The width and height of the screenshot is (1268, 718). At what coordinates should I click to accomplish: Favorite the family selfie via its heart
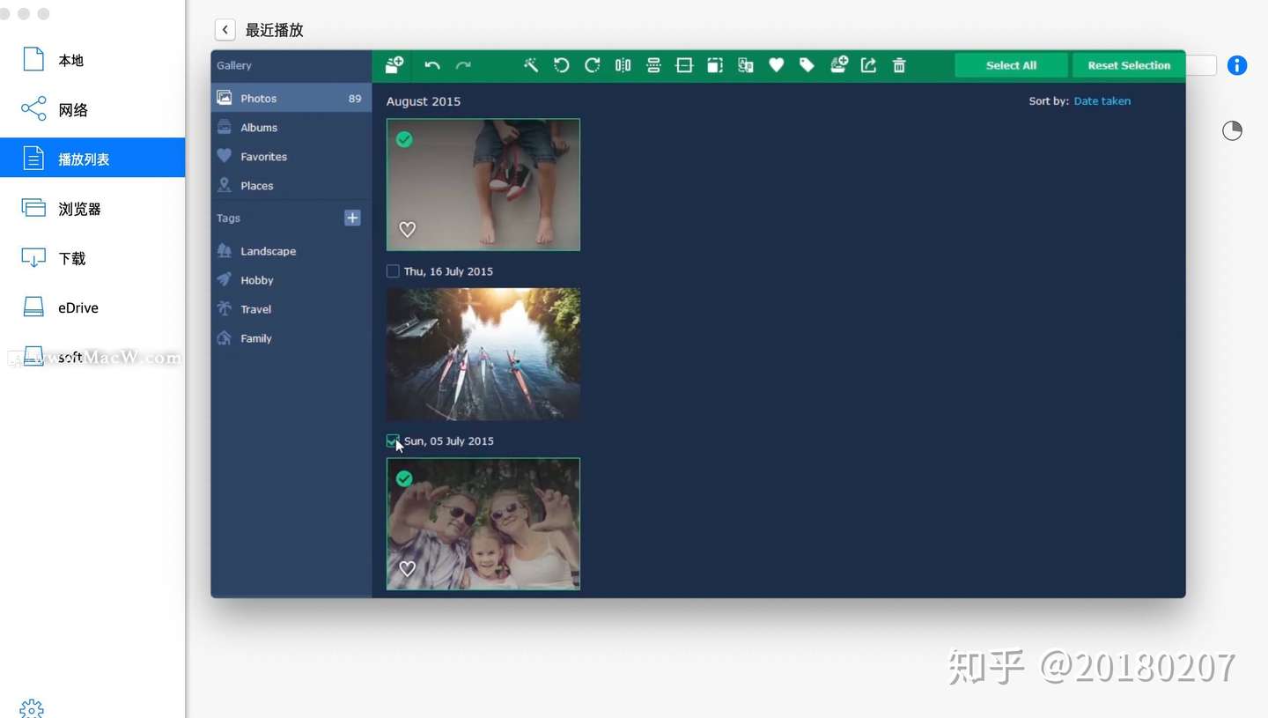407,568
